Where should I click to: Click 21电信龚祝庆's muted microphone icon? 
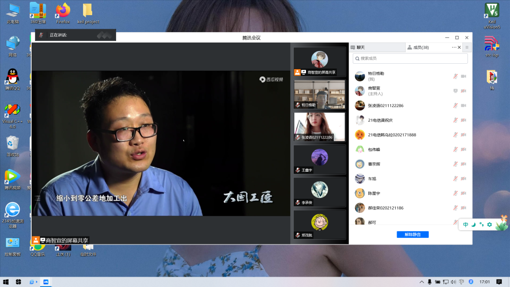[455, 120]
